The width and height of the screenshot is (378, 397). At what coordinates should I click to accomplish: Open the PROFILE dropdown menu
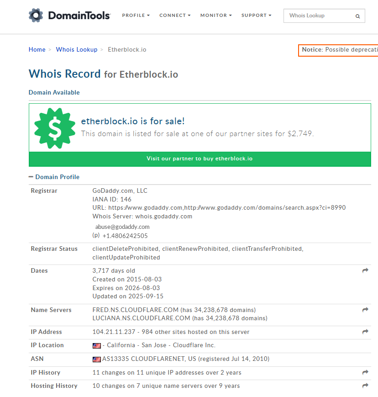click(x=136, y=16)
